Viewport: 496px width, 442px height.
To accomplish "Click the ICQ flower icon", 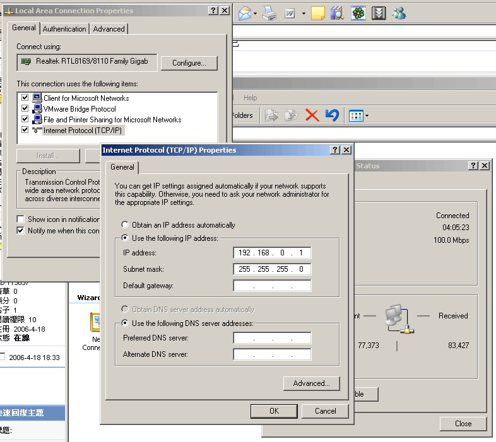I will [x=358, y=13].
